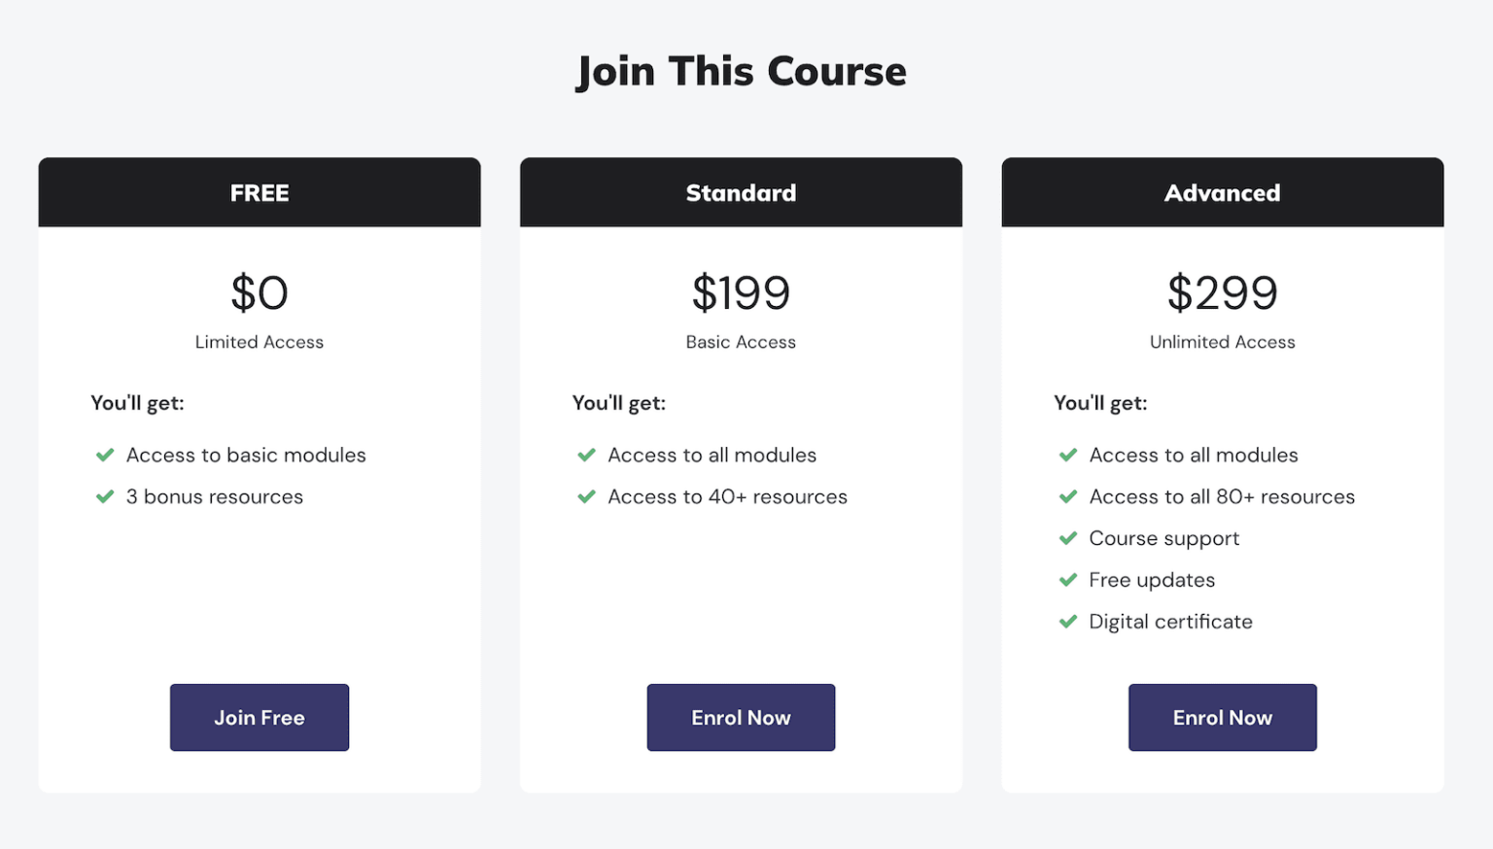This screenshot has width=1493, height=849.
Task: Click the checkmark beside Access to all modules in Standard
Action: tap(587, 455)
